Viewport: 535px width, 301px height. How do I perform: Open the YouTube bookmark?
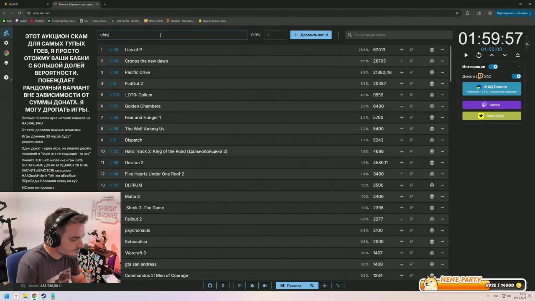click(37, 20)
